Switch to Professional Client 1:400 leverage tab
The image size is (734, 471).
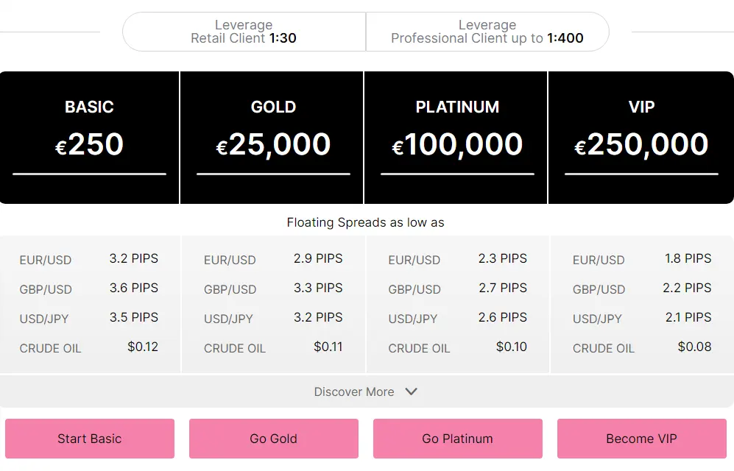click(x=487, y=32)
